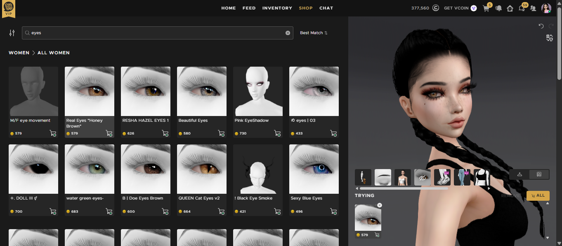This screenshot has width=562, height=246.
Task: Switch to the INVENTORY tab
Action: tap(277, 8)
